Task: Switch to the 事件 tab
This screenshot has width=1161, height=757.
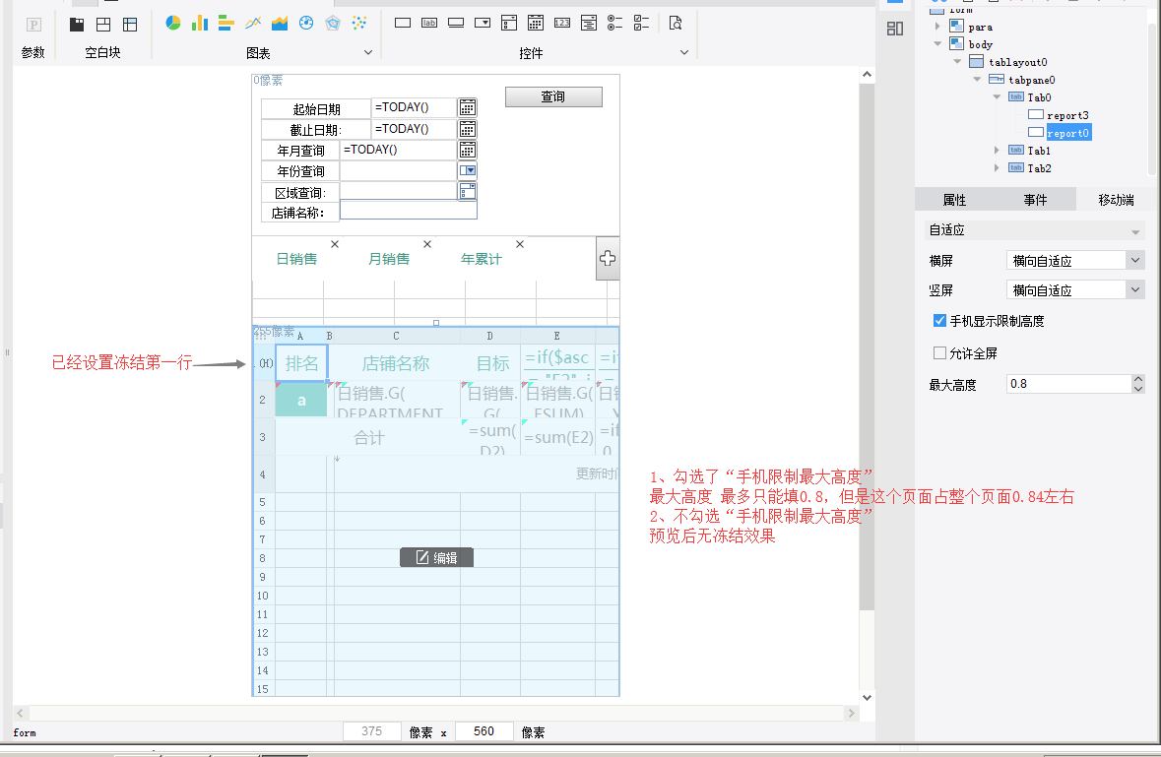Action: click(1035, 200)
